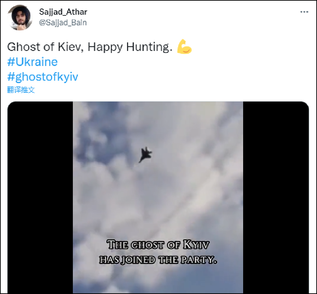The image size is (317, 294).
Task: Click the flexed bicep emoji
Action: pos(184,47)
